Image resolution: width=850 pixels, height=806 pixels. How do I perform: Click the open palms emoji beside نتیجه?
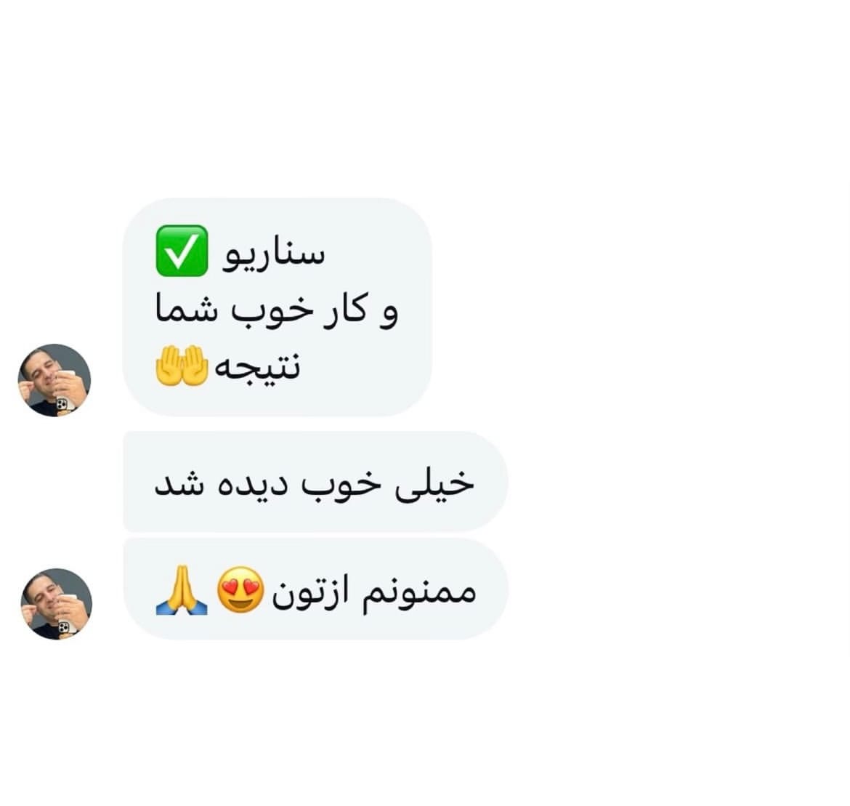182,366
